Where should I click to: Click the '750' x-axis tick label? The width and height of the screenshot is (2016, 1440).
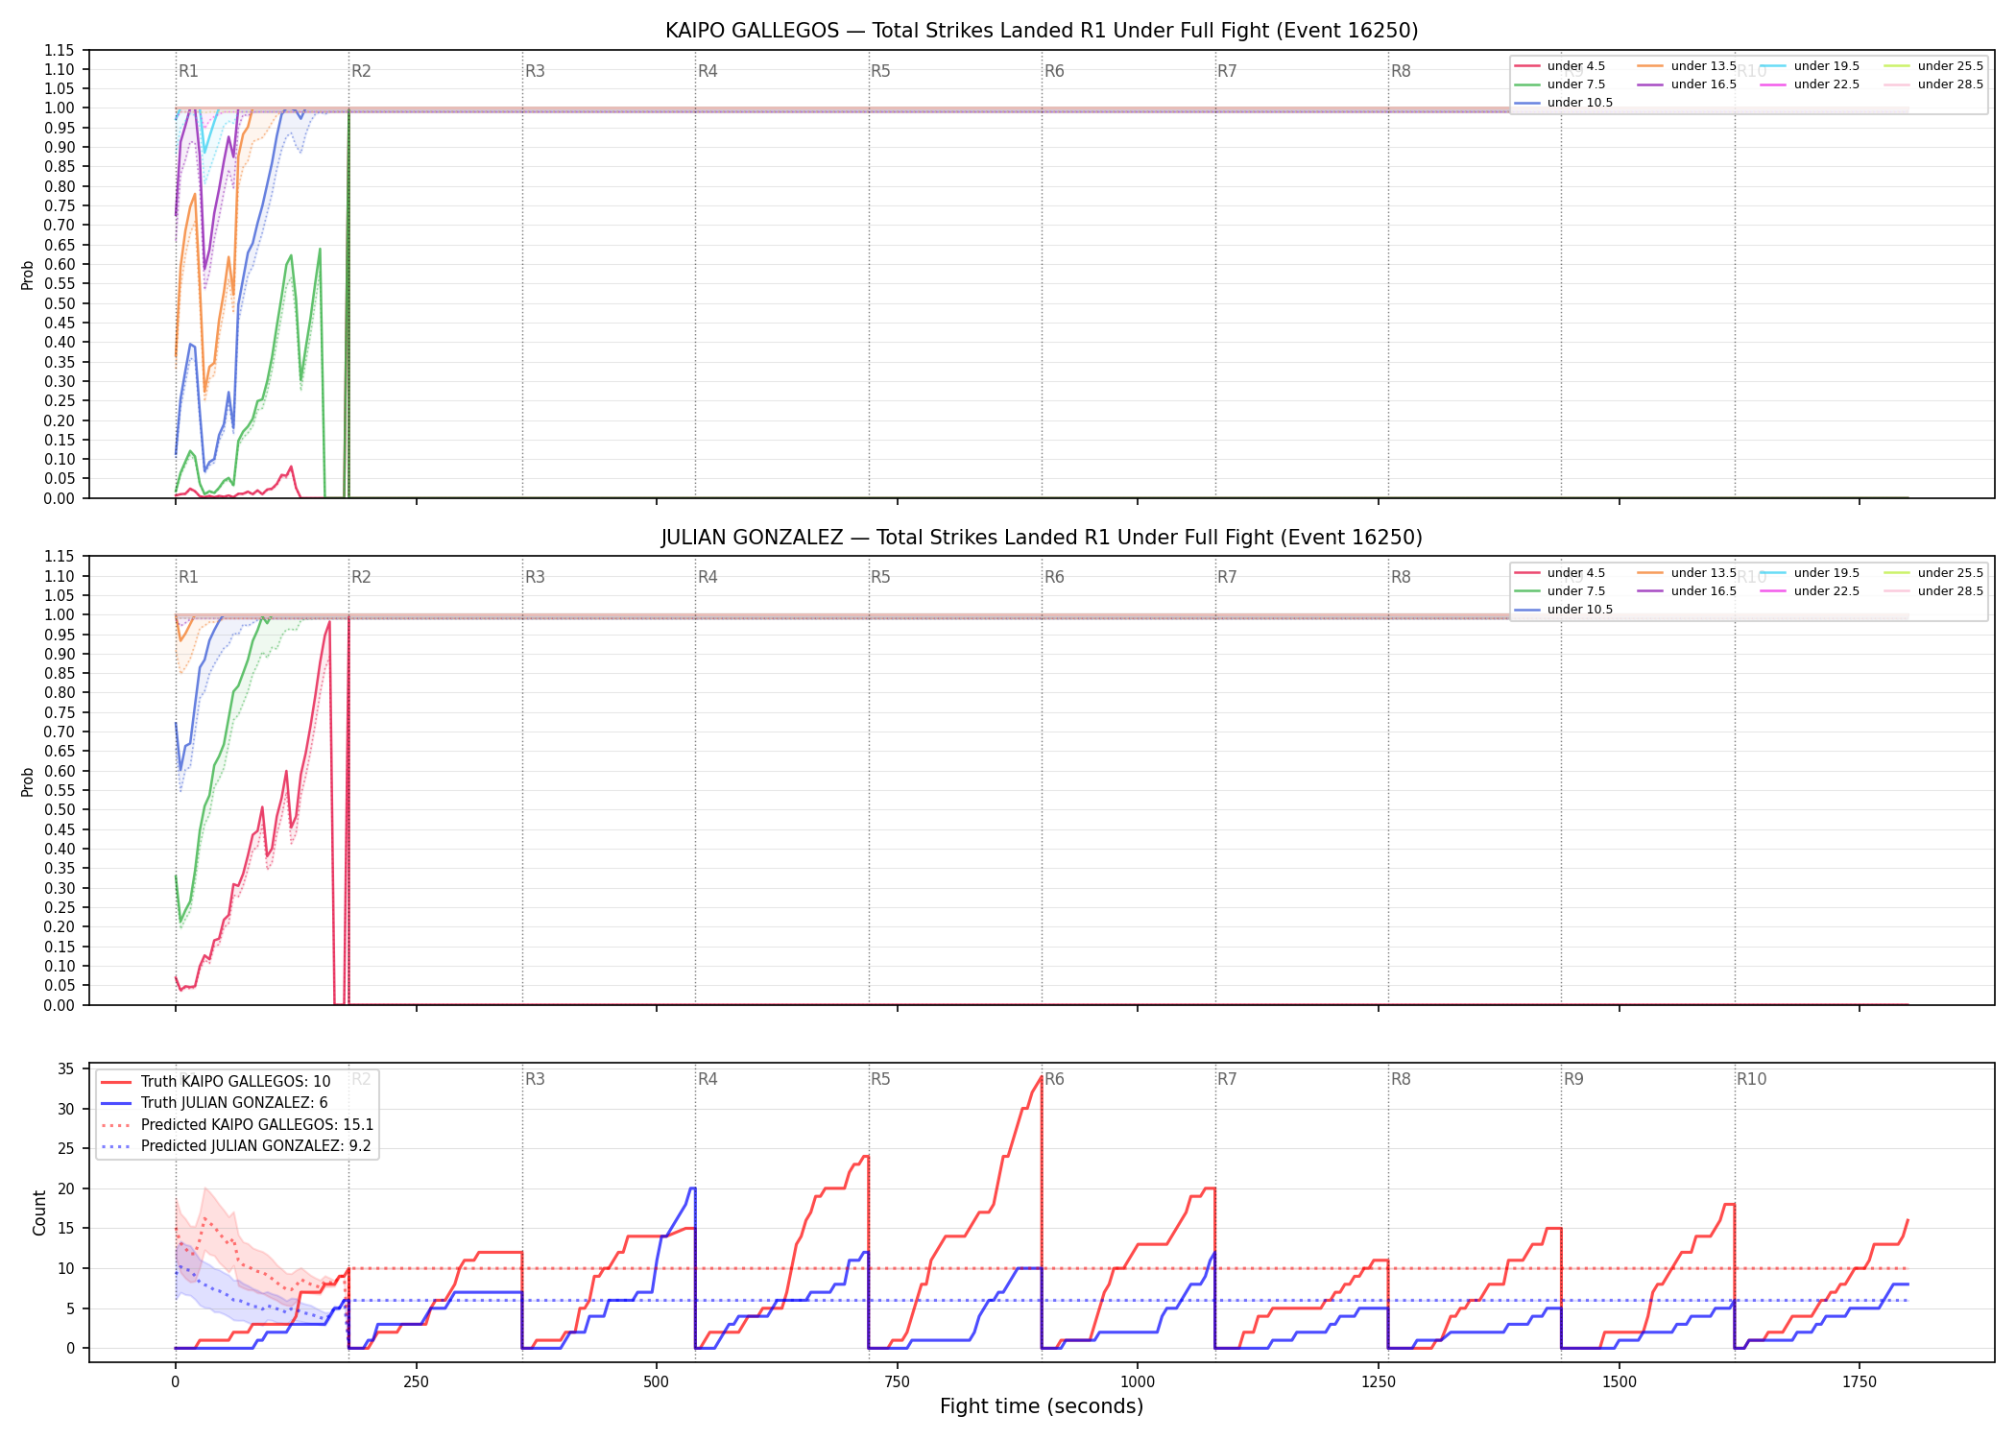[x=898, y=1382]
